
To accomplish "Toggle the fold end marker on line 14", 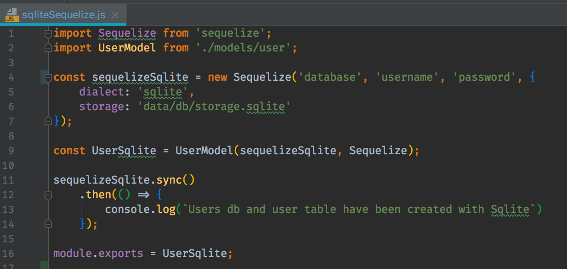I will tap(48, 224).
